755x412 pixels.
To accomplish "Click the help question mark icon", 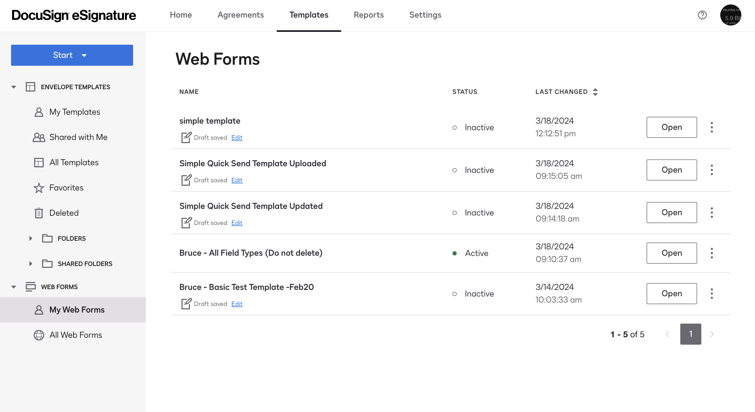I will pyautogui.click(x=702, y=15).
